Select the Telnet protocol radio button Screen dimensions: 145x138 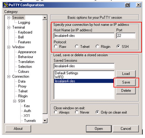tap(77, 46)
